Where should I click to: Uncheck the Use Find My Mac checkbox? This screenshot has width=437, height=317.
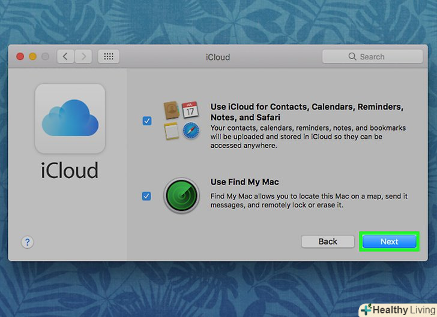click(x=146, y=196)
